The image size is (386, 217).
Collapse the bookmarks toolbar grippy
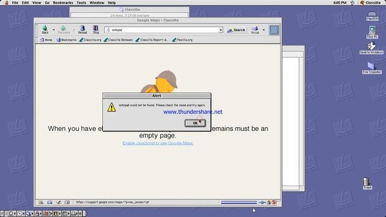(x=37, y=40)
